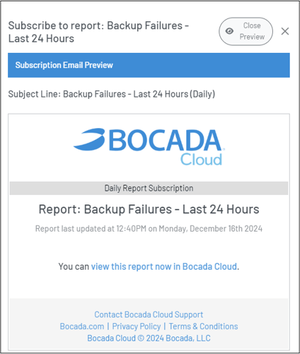Open Contact Bocada Cloud Support link
Image resolution: width=300 pixels, height=354 pixels.
point(149,314)
